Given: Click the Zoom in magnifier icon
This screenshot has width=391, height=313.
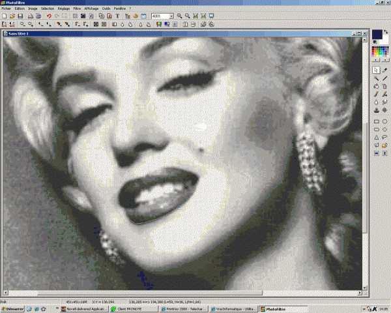Looking at the screenshot, I should [179, 16].
